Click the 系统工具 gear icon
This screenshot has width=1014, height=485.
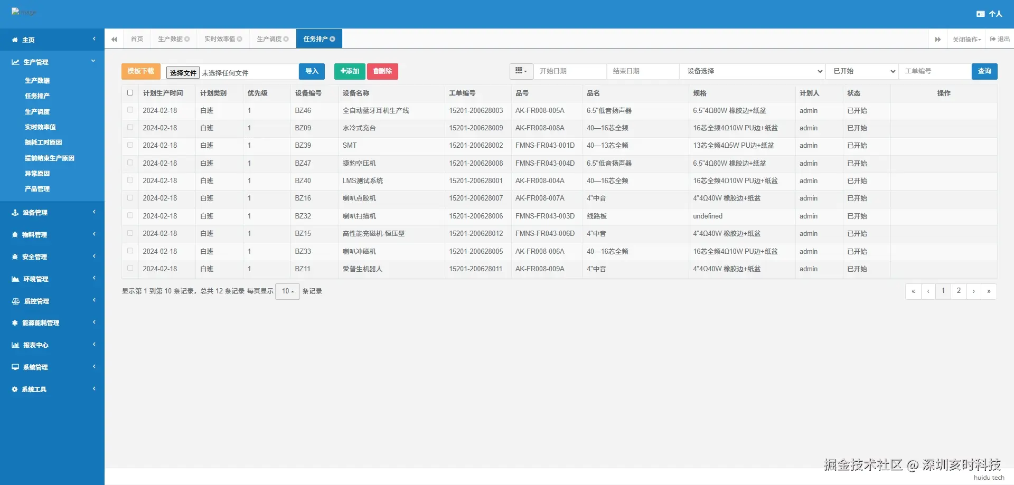(15, 389)
